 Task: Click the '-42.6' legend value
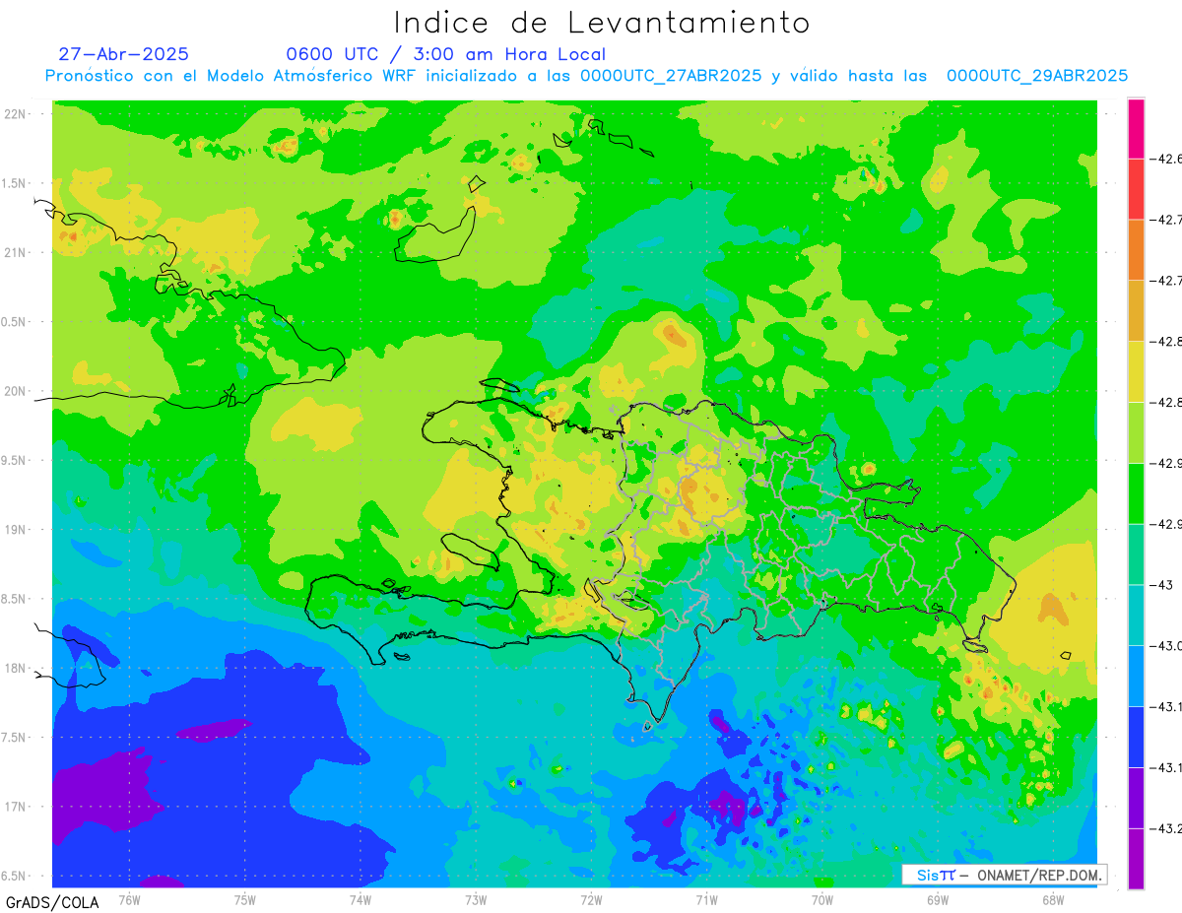coord(1167,159)
